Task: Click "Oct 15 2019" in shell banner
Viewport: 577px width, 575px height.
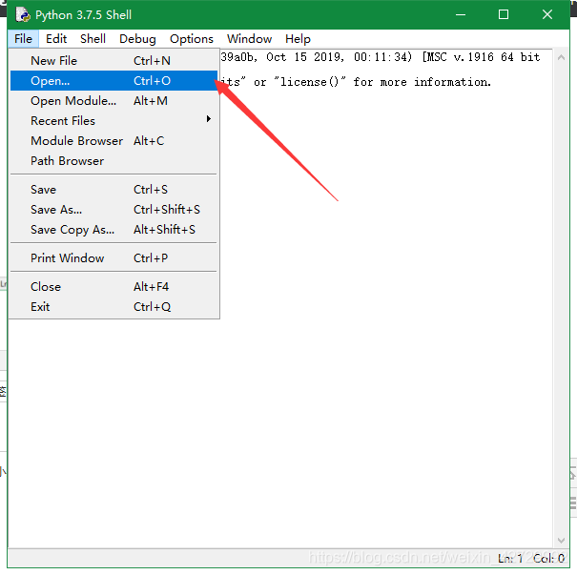Action: [x=305, y=57]
